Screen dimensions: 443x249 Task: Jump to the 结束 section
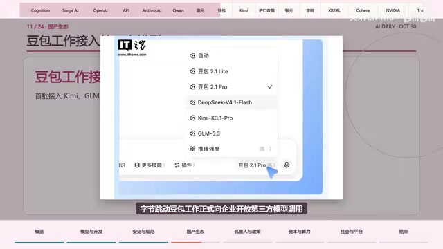tap(404, 232)
